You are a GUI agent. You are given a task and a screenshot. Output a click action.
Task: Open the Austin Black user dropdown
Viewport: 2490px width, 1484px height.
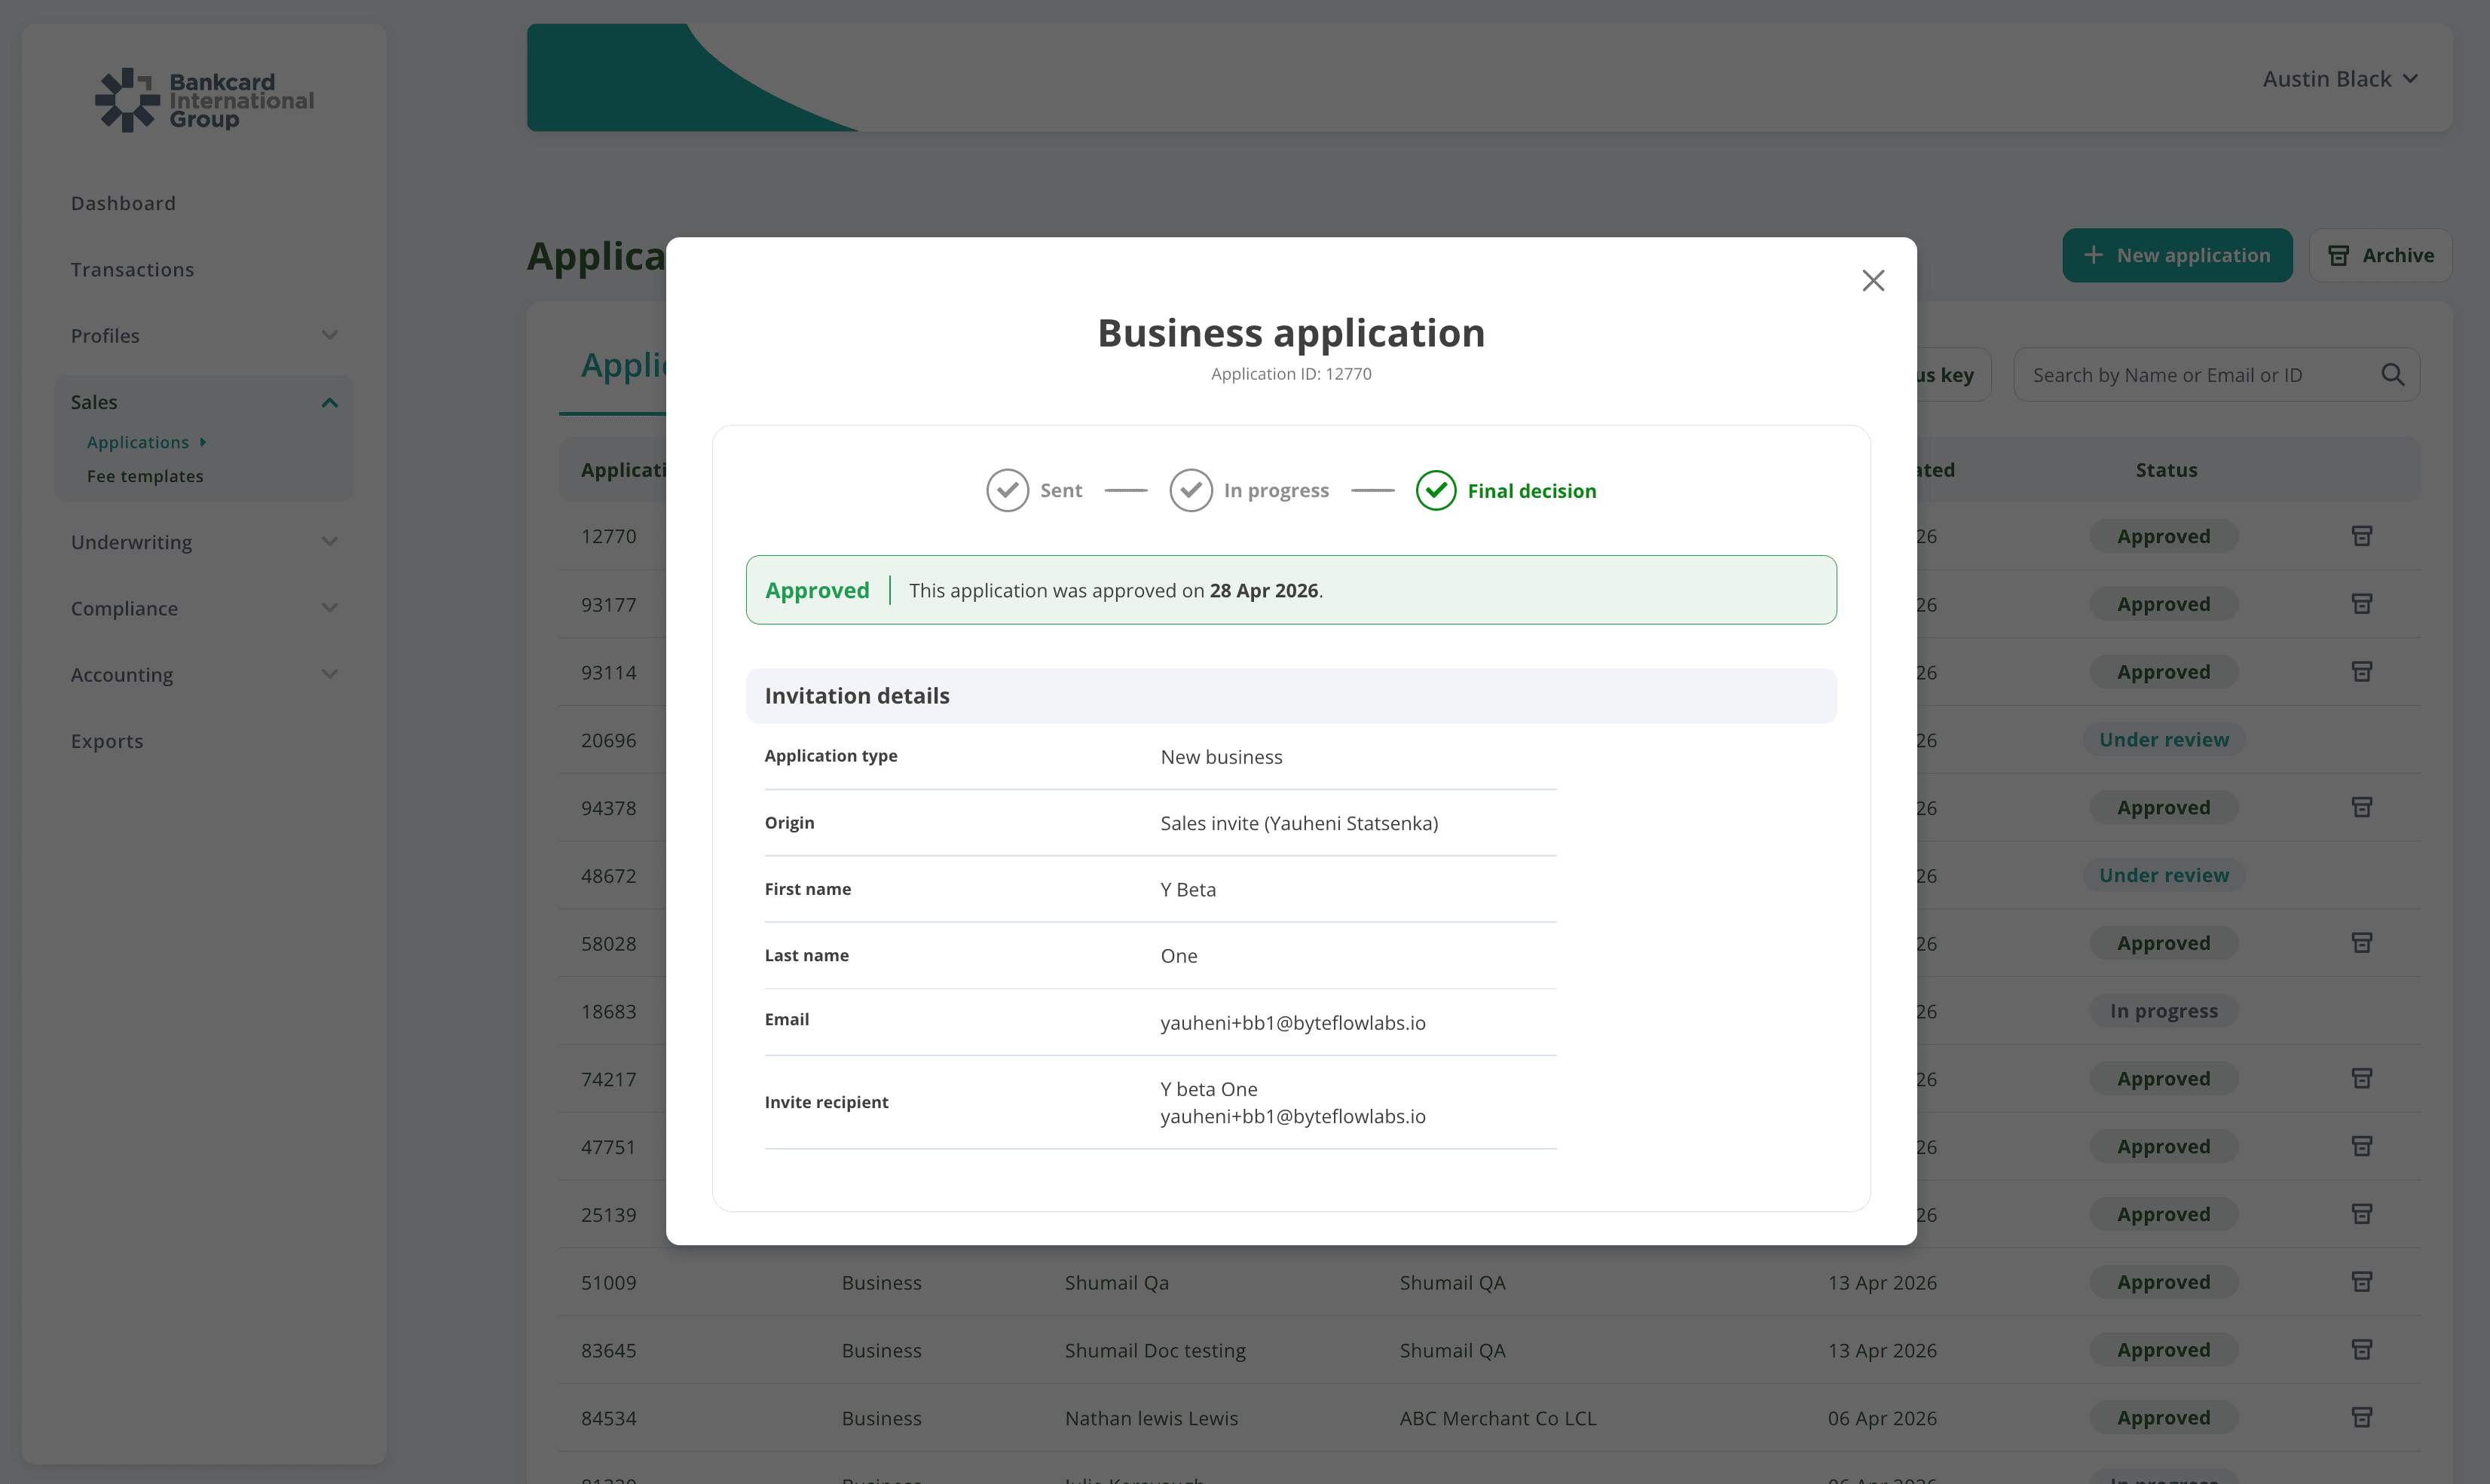click(2340, 79)
